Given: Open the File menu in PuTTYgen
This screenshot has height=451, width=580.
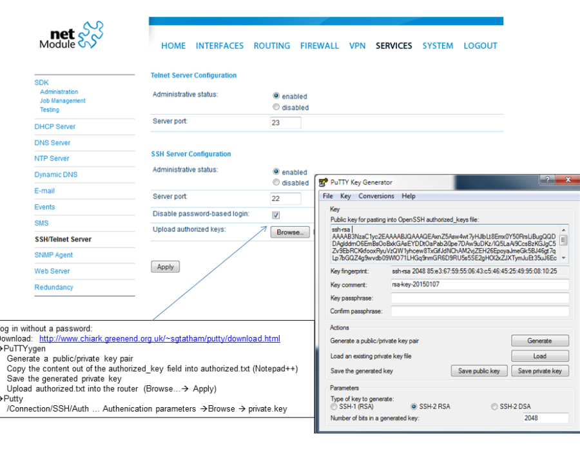Looking at the screenshot, I should [x=328, y=196].
